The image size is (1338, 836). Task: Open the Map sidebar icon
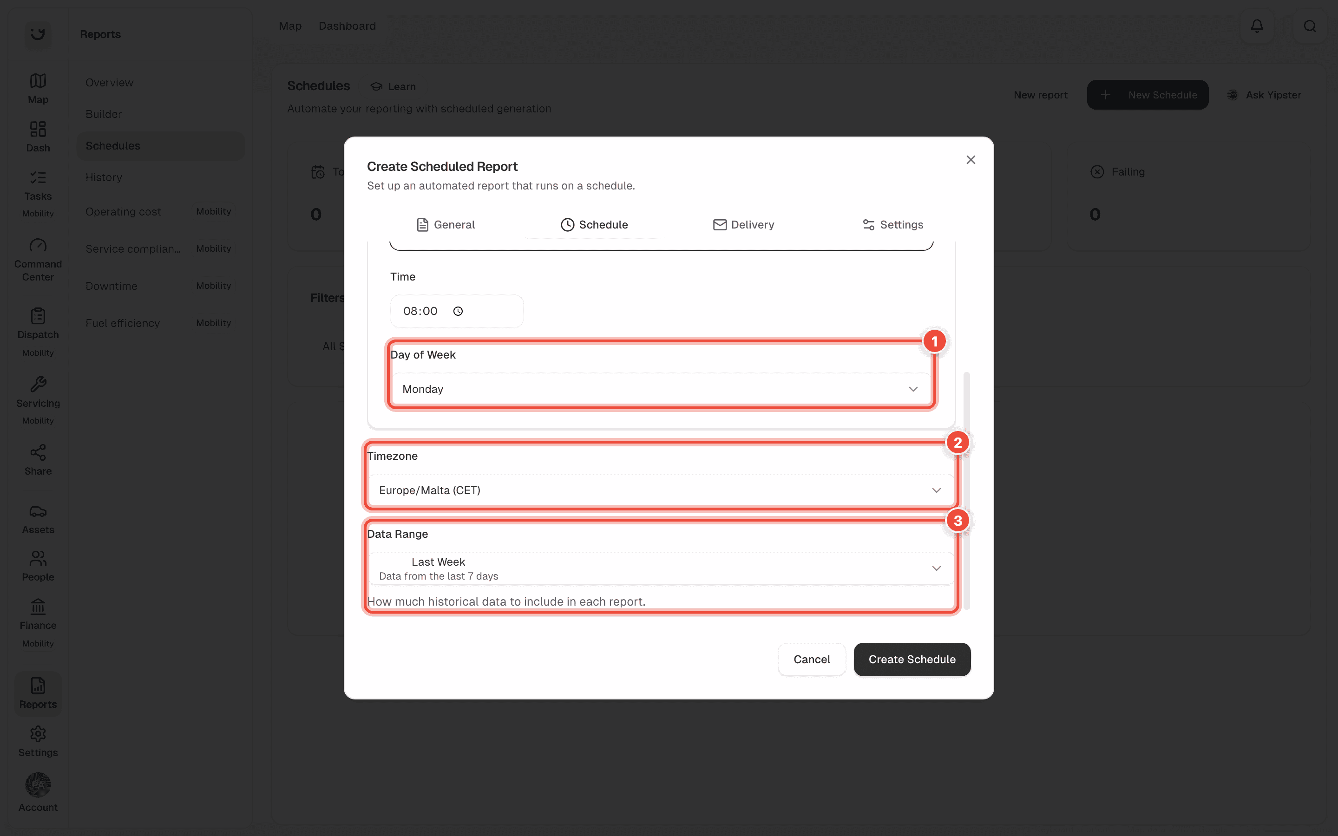(x=38, y=88)
